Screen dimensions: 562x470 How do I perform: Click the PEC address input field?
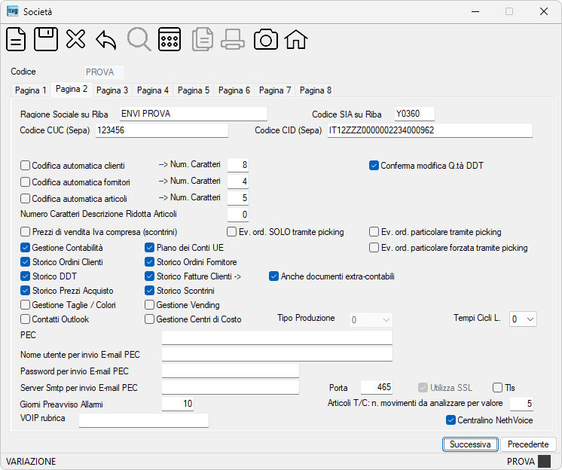click(277, 337)
